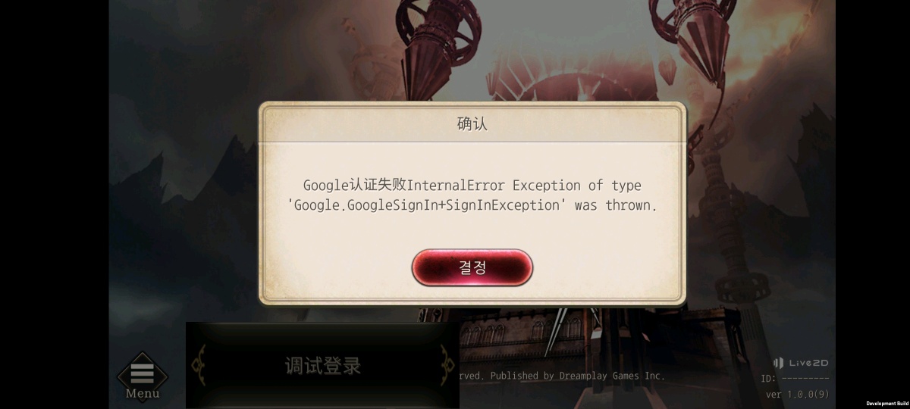The height and width of the screenshot is (409, 910).
Task: Select the ID placeholder text field
Action: [795, 379]
